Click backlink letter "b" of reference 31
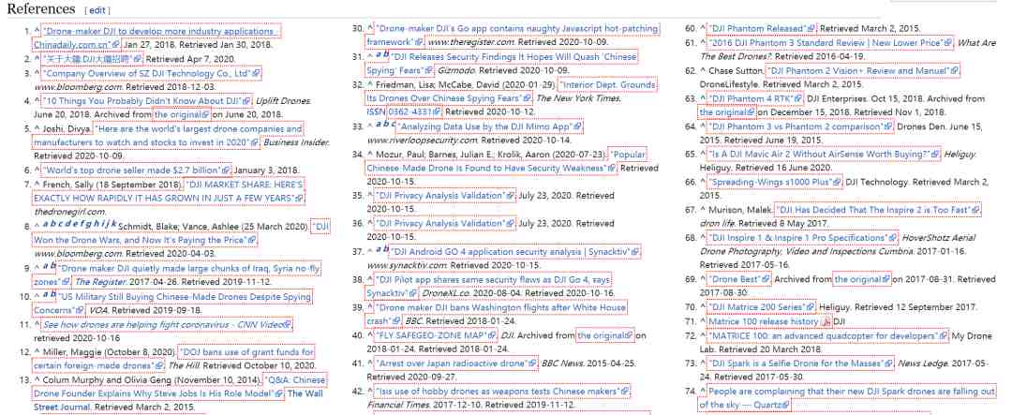This screenshot has height=415, width=1012. [x=385, y=55]
